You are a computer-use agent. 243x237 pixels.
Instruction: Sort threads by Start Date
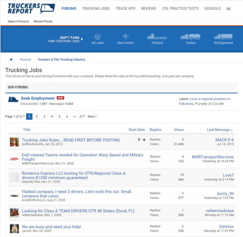point(136,130)
